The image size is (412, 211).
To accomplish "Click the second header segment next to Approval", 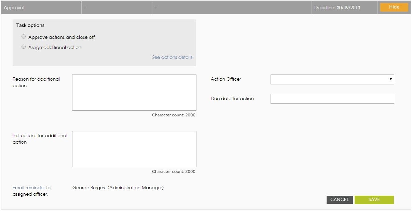I will (x=116, y=7).
